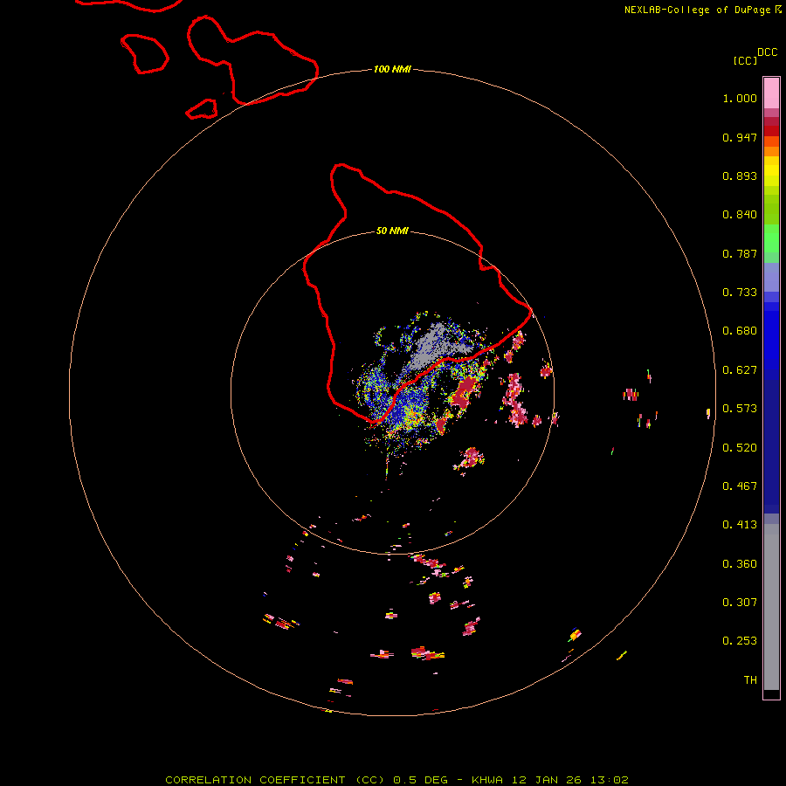Pick the light pink 1.000 color band
This screenshot has width=786, height=786.
(771, 93)
